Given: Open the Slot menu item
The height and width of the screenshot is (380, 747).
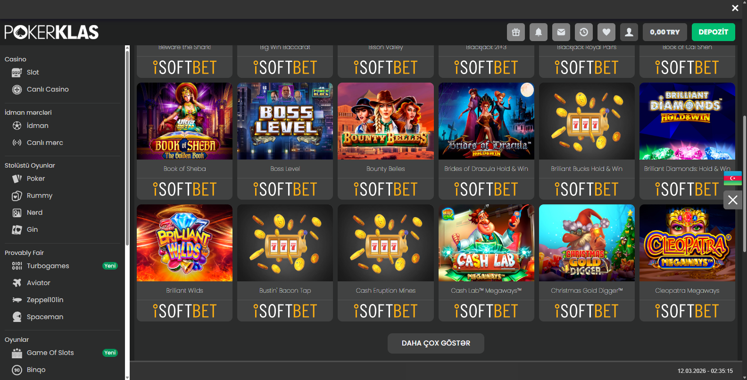Looking at the screenshot, I should (x=33, y=72).
